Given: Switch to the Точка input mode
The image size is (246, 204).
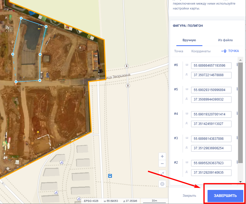Looking at the screenshot, I should [x=179, y=51].
